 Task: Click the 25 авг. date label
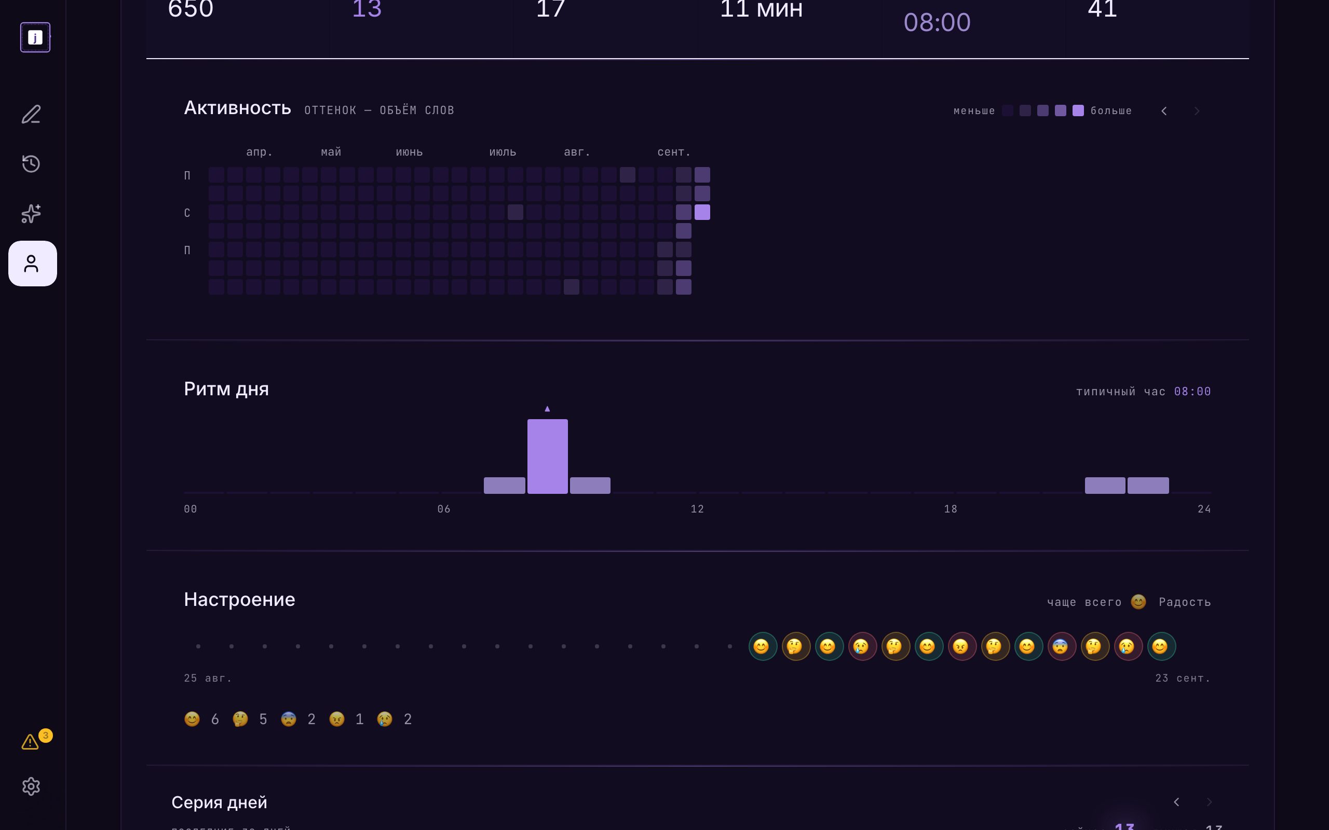(208, 679)
